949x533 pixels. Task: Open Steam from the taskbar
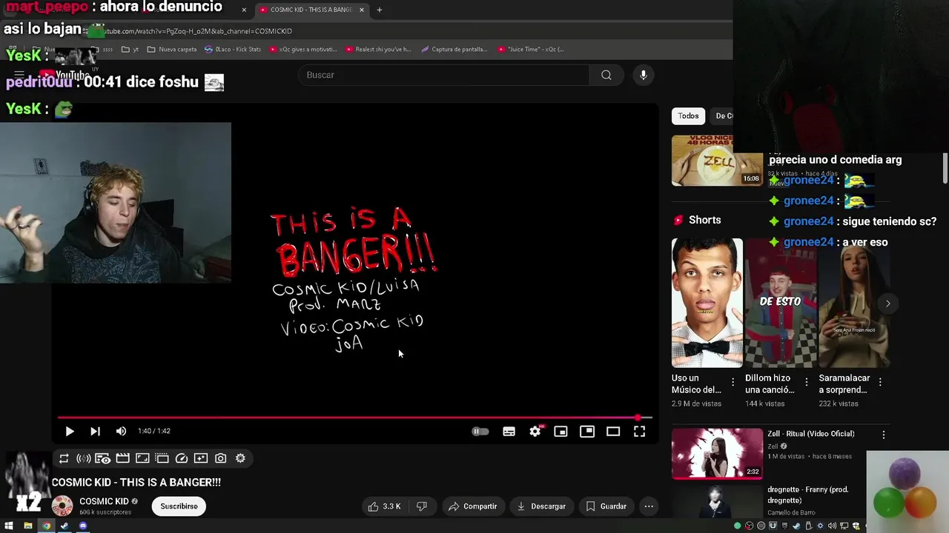coord(65,526)
